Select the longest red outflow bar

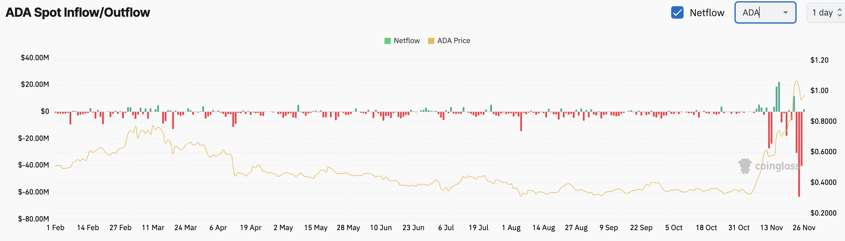point(799,154)
